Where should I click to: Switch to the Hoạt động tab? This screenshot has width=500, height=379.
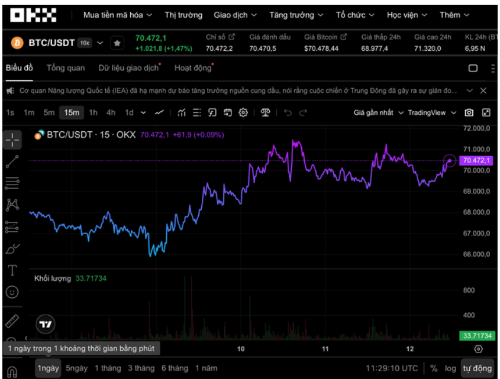click(193, 68)
